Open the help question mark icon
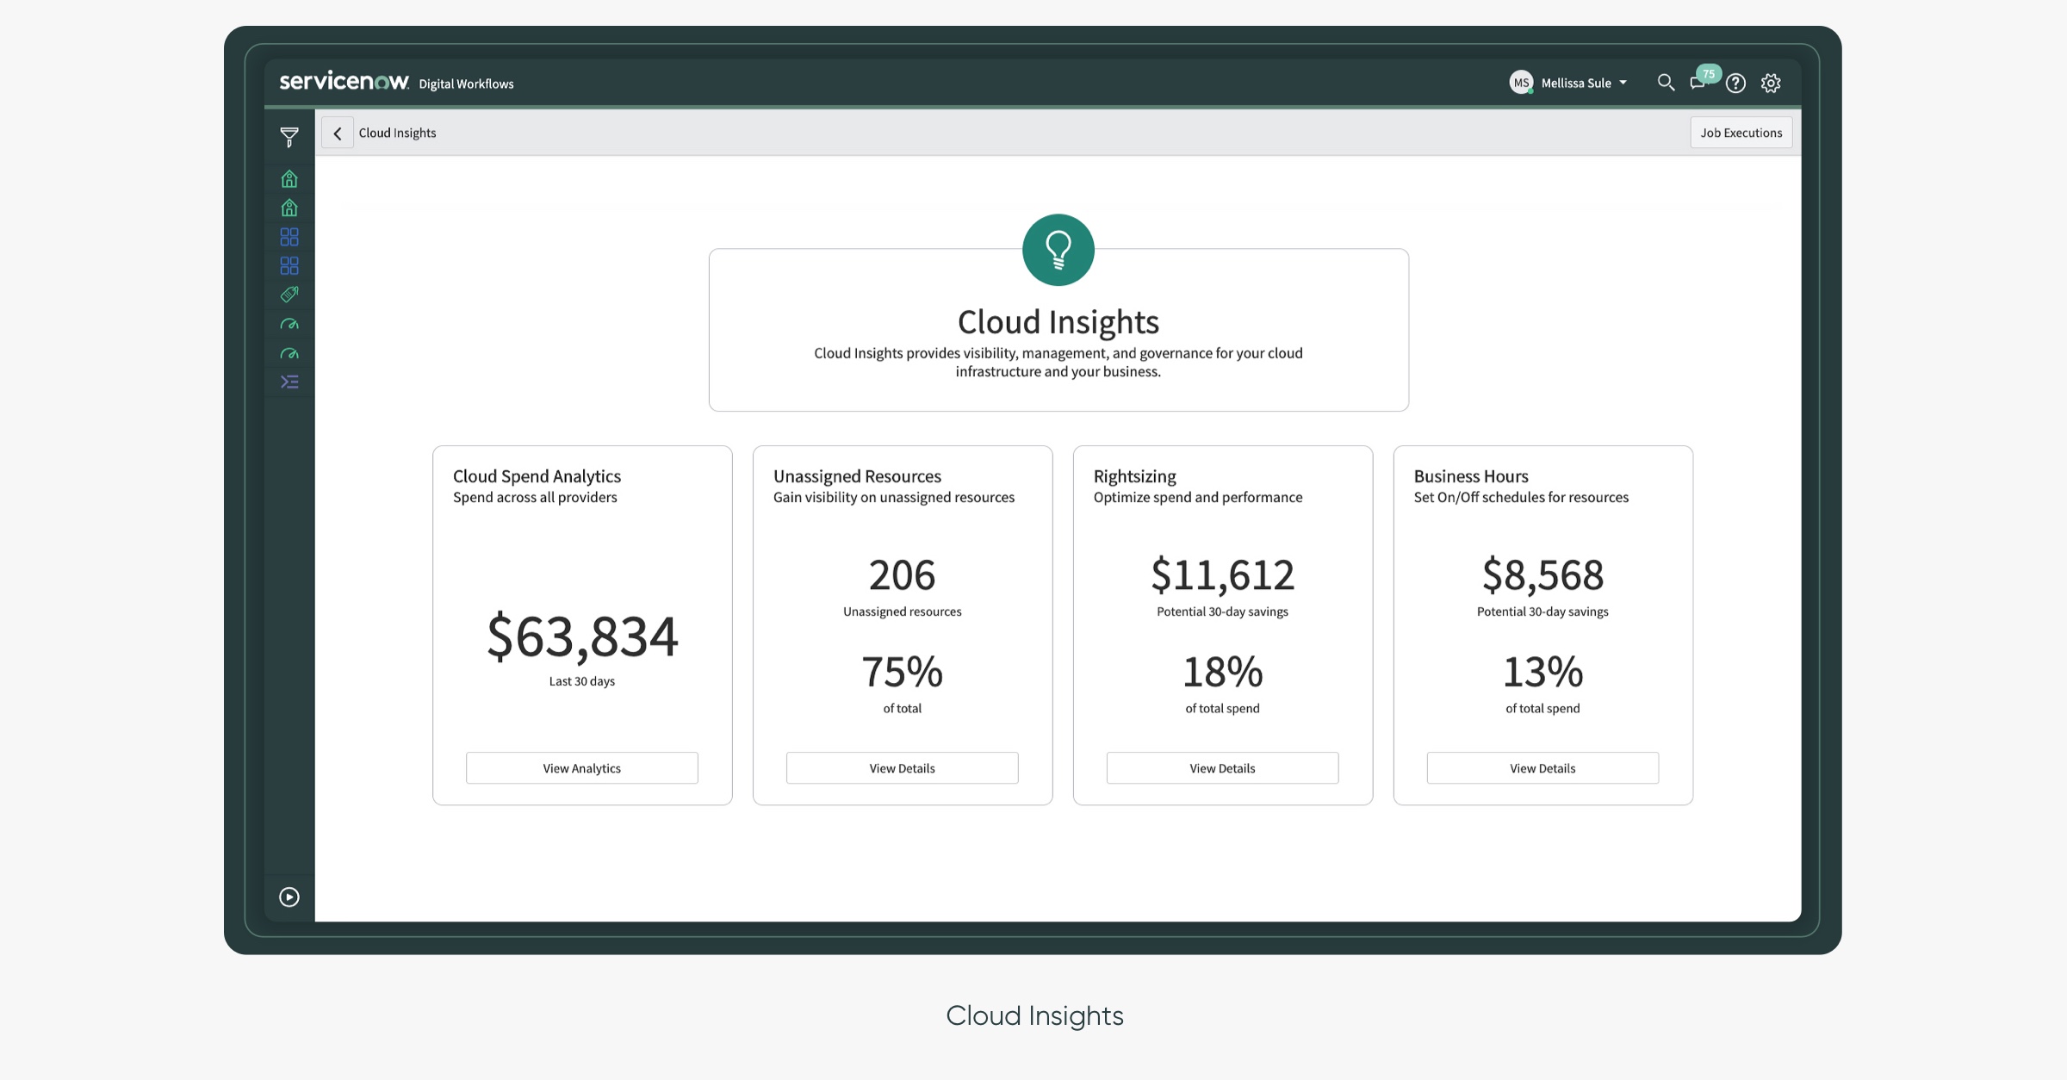 1735,83
